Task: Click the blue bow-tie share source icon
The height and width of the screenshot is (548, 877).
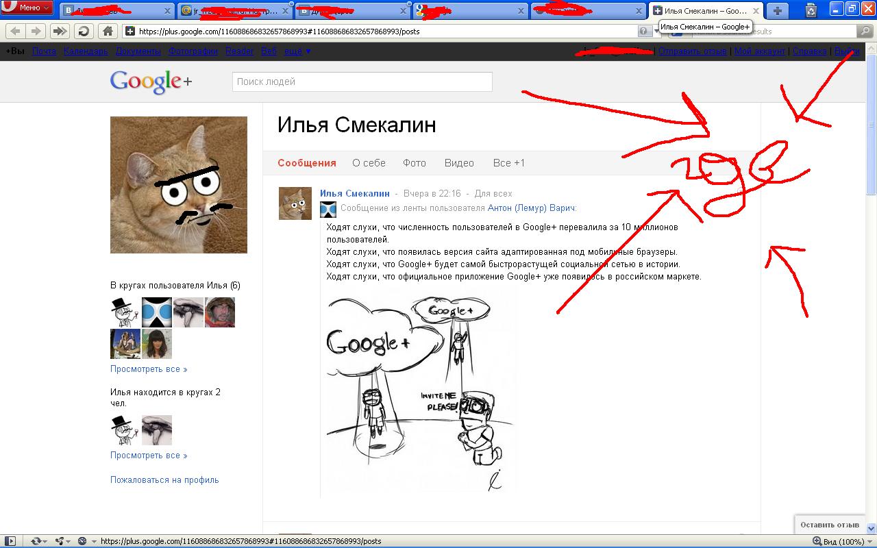Action: click(328, 209)
